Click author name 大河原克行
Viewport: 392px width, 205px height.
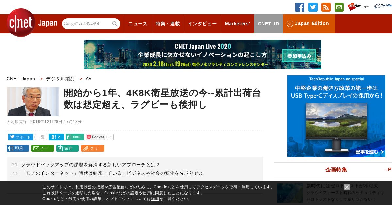click(17, 122)
